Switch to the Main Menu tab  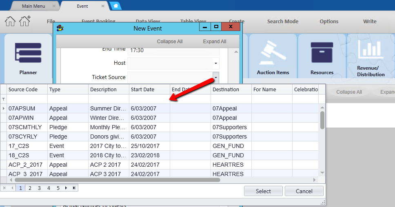[33, 6]
